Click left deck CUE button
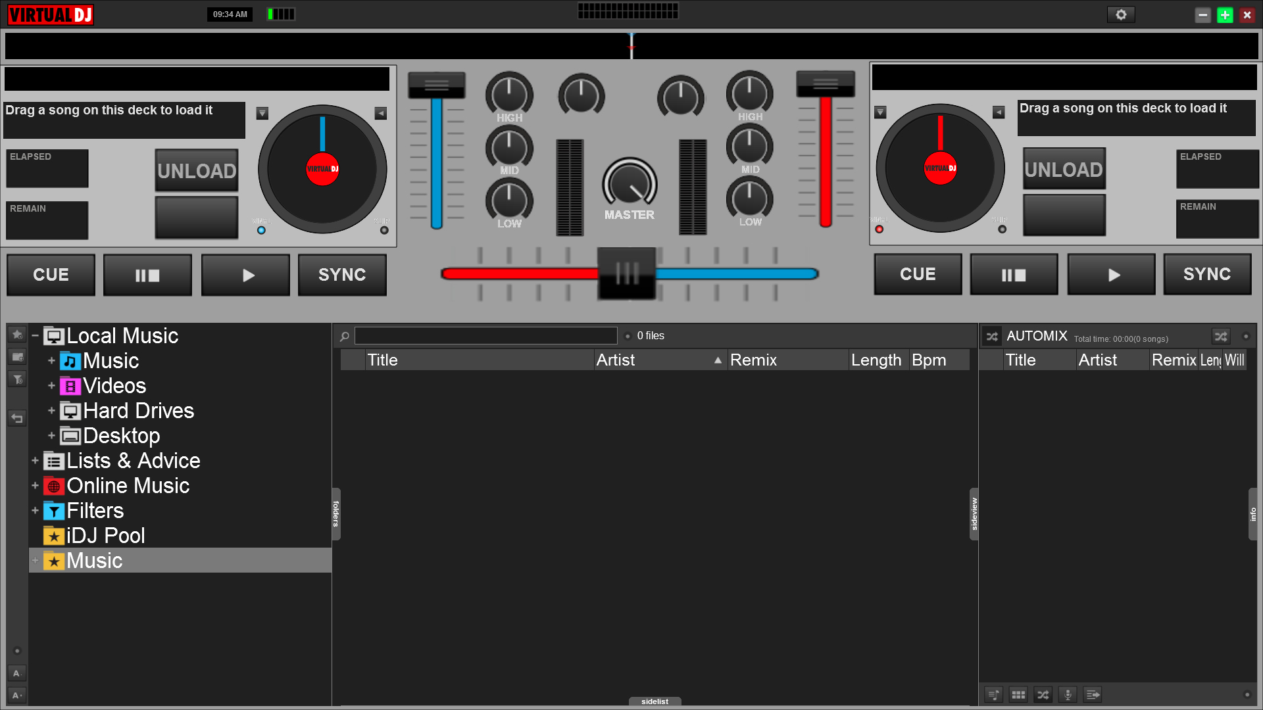The height and width of the screenshot is (710, 1263). pos(51,275)
